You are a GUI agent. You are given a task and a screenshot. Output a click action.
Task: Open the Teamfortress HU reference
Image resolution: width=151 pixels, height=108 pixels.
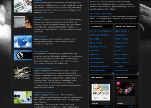click(x=121, y=43)
